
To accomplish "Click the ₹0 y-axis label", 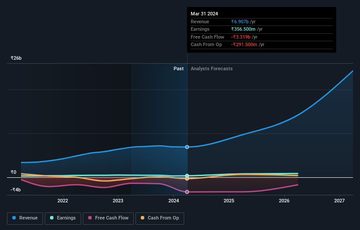I will point(14,172).
